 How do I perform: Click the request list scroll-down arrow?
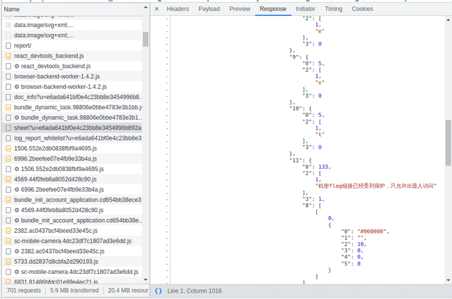coord(145,280)
